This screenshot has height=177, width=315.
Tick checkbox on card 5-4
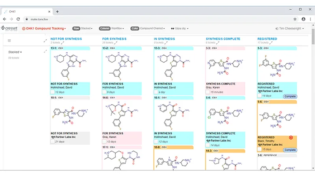(x=208, y=145)
